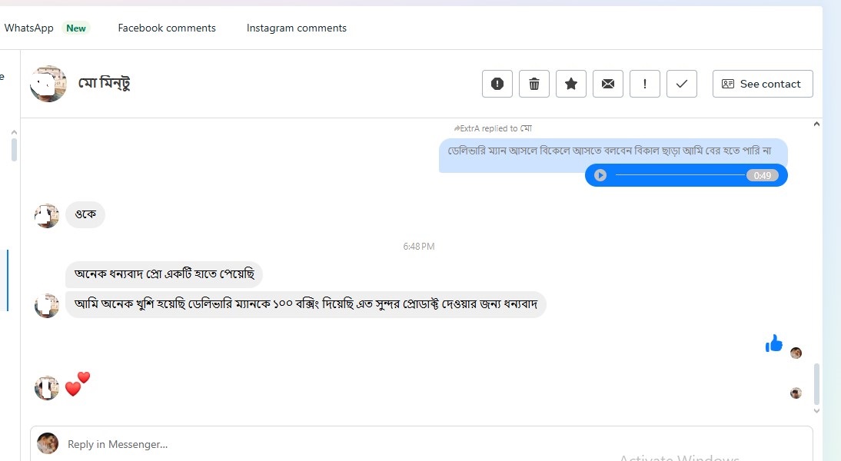
Task: Switch to the Instagram comments tab
Action: (x=297, y=28)
